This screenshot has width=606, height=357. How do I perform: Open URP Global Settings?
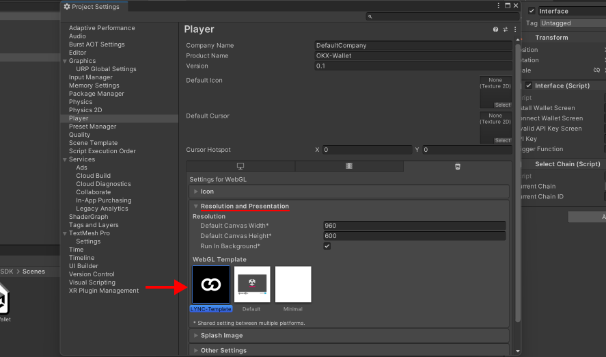(106, 69)
